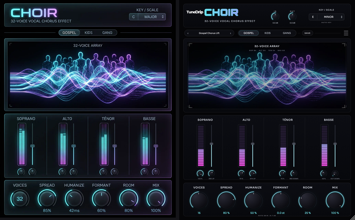
Task: Click the OUT gain knob
Action: click(x=292, y=17)
